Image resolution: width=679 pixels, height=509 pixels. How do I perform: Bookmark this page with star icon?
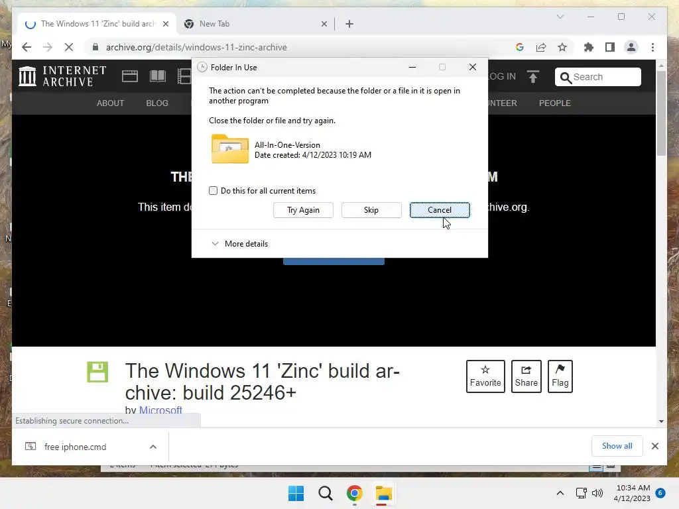[x=562, y=47]
